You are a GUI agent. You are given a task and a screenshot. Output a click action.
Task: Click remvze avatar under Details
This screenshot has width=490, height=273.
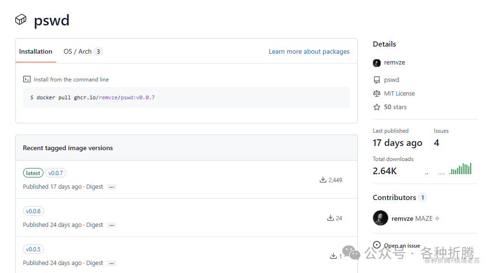coord(377,63)
